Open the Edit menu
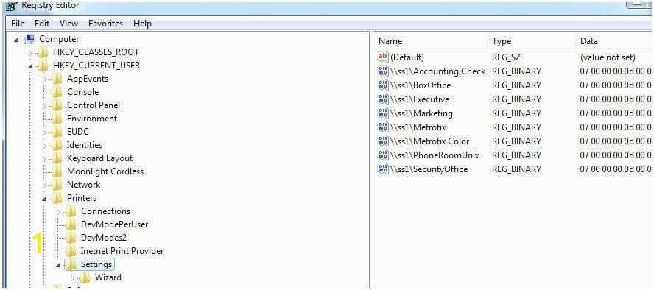 [42, 24]
